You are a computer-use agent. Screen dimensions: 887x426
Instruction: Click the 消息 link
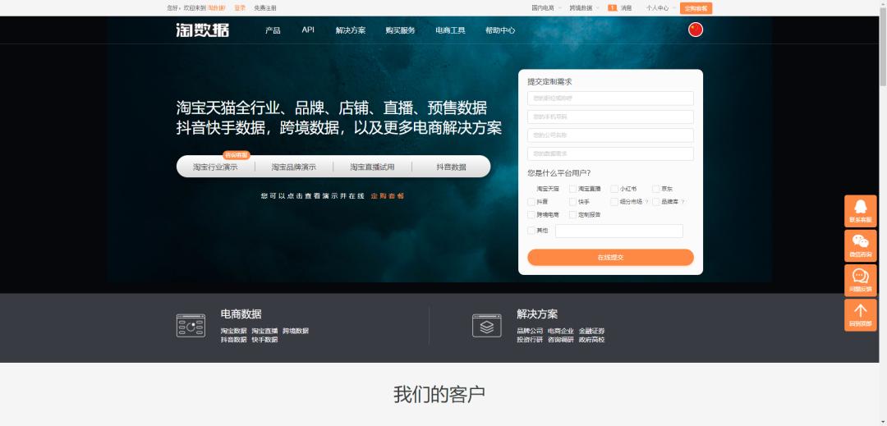(x=626, y=8)
